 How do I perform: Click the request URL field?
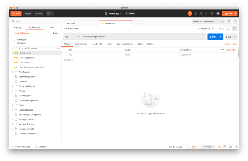pos(144,37)
